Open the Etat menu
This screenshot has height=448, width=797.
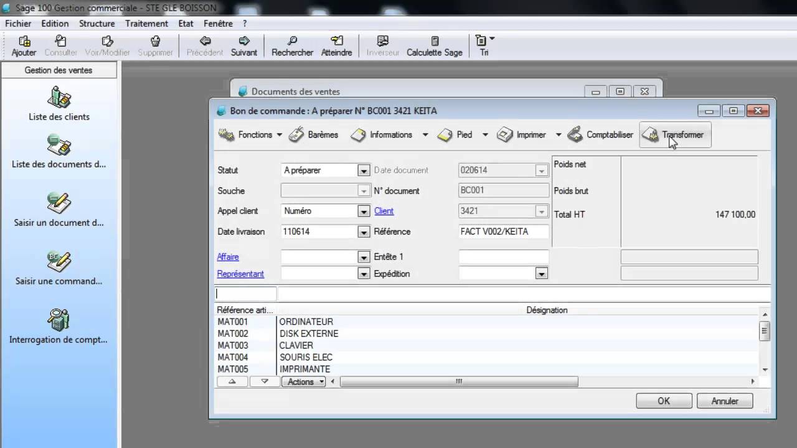(x=186, y=24)
